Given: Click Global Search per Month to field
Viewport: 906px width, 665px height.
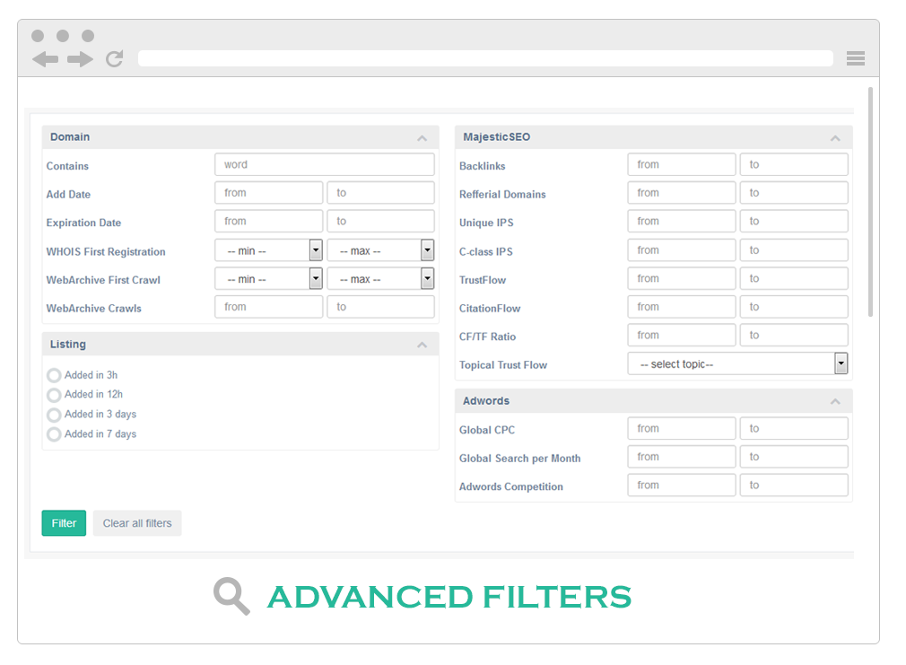Looking at the screenshot, I should click(x=794, y=457).
